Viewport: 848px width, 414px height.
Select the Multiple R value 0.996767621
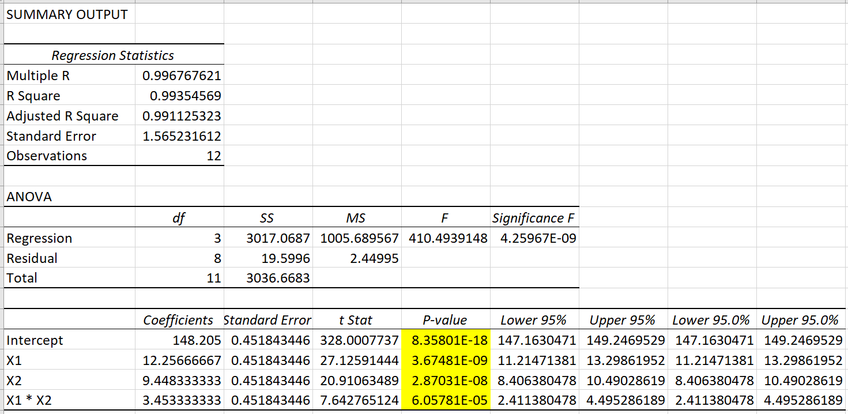(182, 76)
